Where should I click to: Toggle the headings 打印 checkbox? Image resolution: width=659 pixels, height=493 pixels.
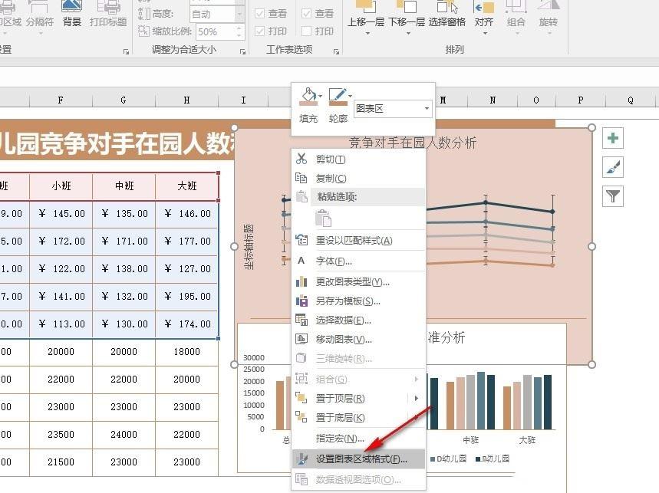point(306,31)
